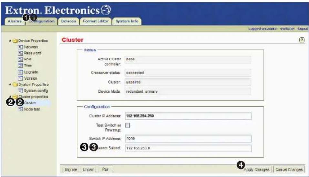This screenshot has width=309, height=177.
Task: Click the Cluster IP Address field
Action: coord(188,116)
